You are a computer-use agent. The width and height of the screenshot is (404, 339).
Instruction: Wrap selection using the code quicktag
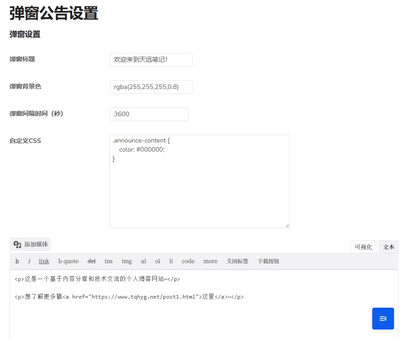point(188,261)
